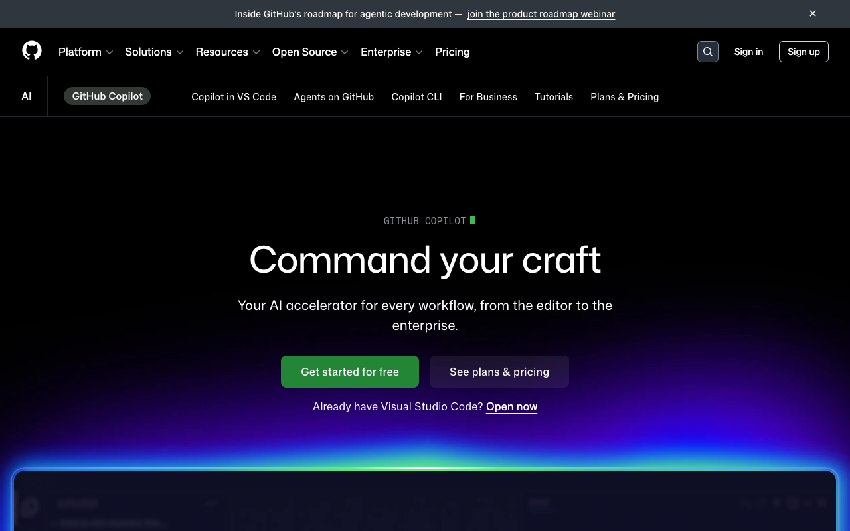Open the Solutions menu chevron
The height and width of the screenshot is (531, 850).
[x=180, y=52]
